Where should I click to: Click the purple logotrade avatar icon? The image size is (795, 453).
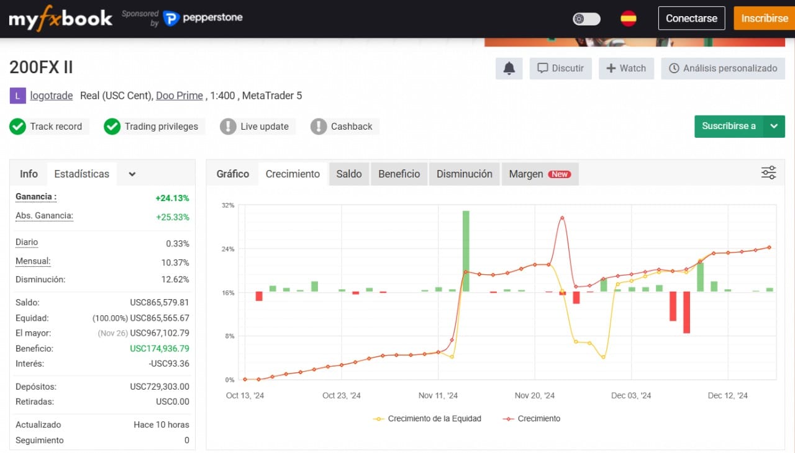[x=17, y=96]
